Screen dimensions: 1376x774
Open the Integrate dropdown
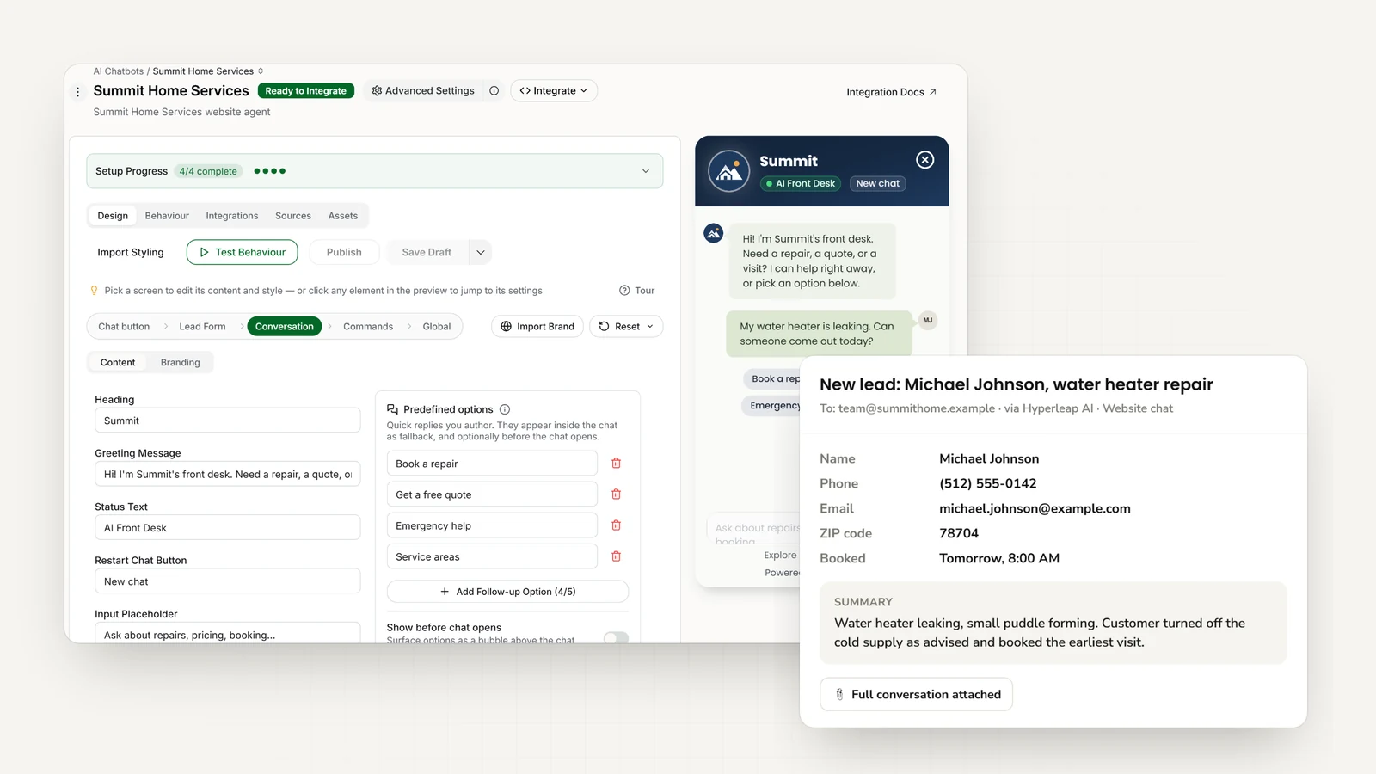554,91
